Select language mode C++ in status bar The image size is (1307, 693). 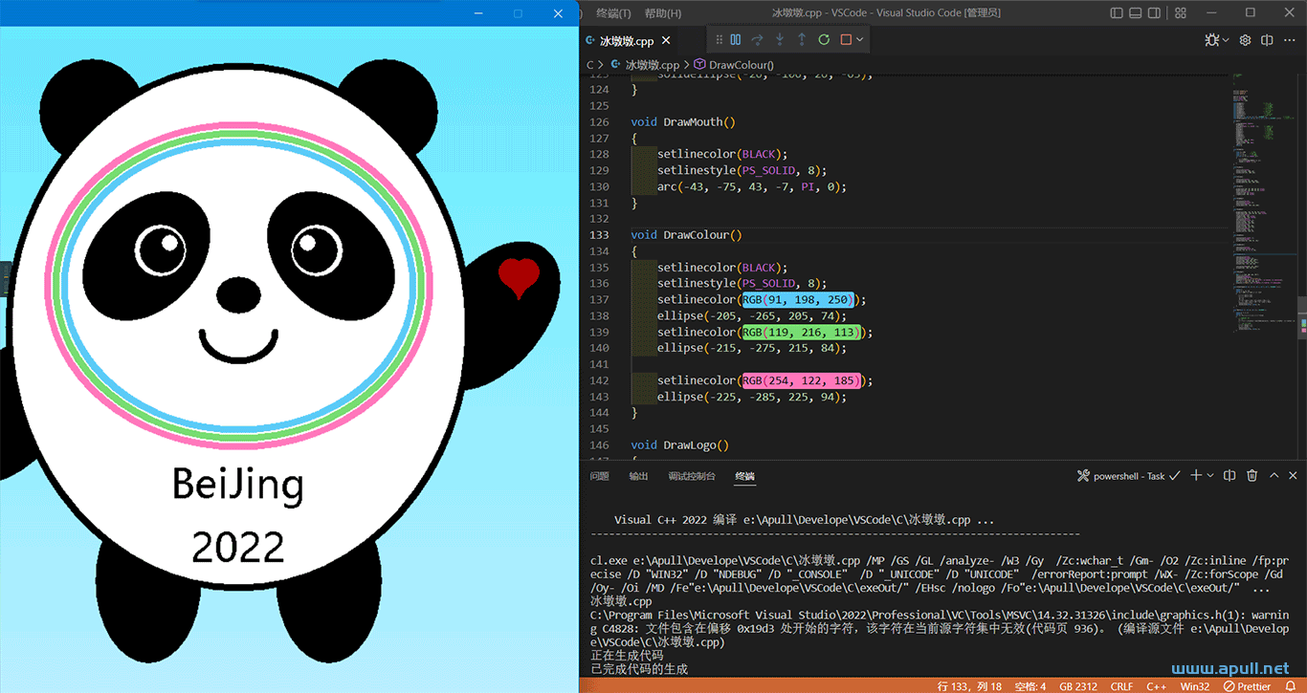point(1157,685)
